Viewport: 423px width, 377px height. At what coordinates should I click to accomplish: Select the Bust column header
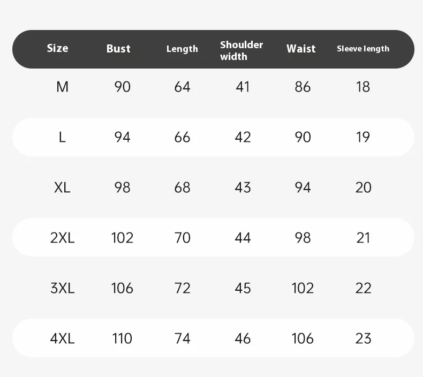118,49
